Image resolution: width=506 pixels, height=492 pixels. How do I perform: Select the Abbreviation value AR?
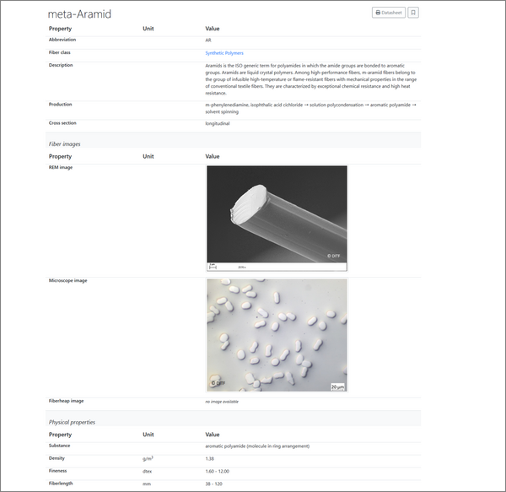pyautogui.click(x=208, y=40)
